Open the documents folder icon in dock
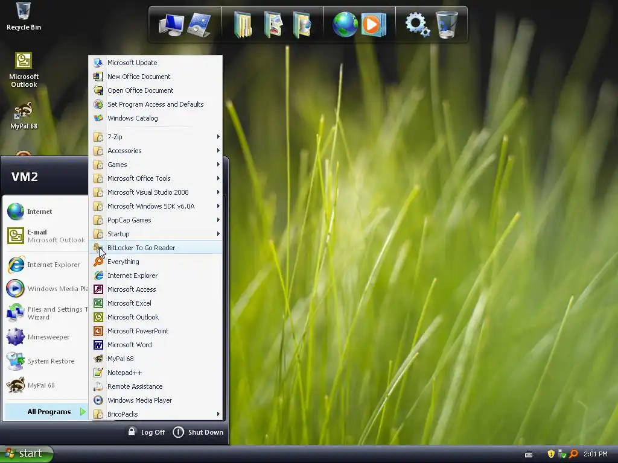618x463 pixels. tap(243, 25)
